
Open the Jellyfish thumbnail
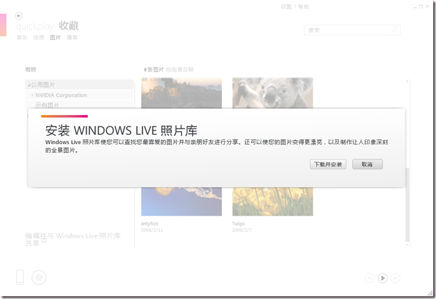tap(181, 202)
